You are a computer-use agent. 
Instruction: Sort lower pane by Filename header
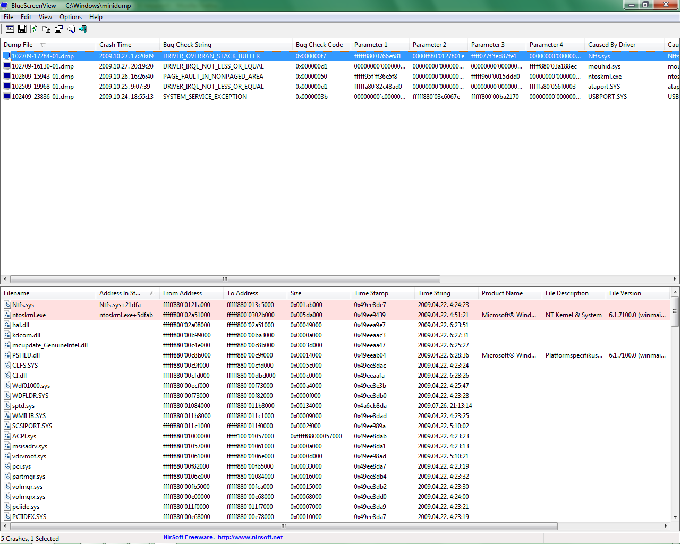pos(48,293)
